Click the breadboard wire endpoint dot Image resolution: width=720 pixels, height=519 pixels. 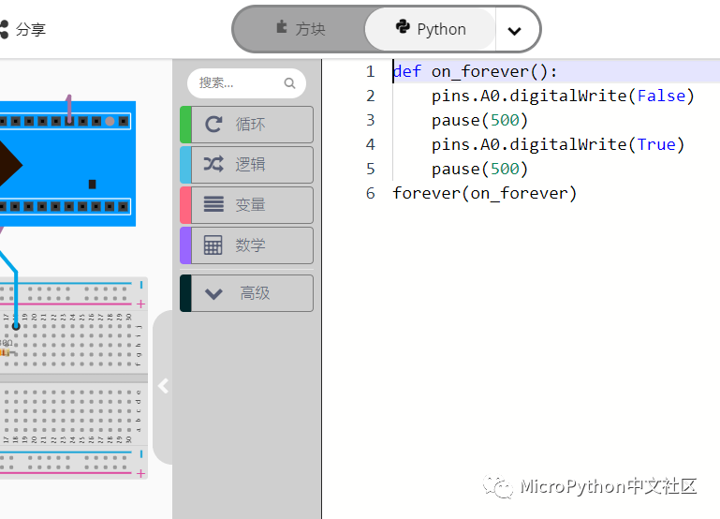coord(16,326)
